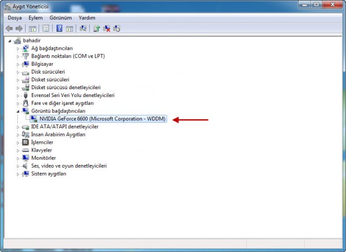The height and width of the screenshot is (252, 346).
Task: Expand Disk sürücüleri node arrow
Action: coord(18,72)
